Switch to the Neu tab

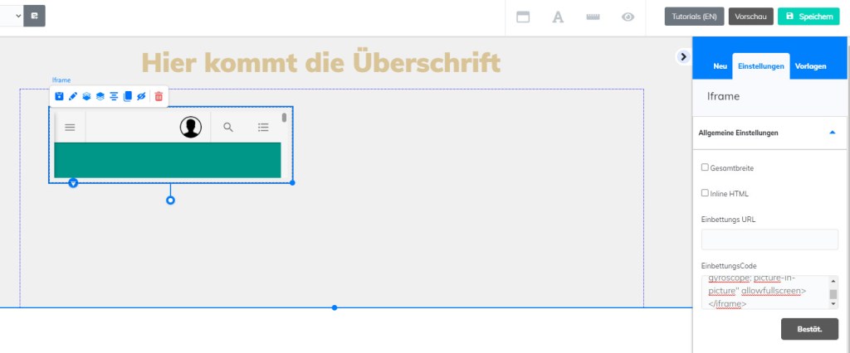tap(720, 65)
